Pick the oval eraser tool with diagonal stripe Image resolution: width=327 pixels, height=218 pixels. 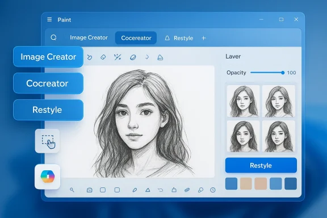(x=133, y=57)
